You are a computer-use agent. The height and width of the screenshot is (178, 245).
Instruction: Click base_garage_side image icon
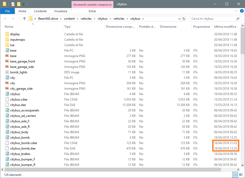click(x=7, y=67)
